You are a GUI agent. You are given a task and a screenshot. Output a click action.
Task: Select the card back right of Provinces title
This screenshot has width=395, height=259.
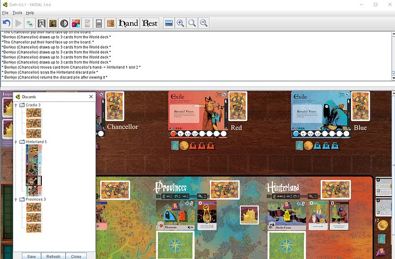click(x=224, y=190)
